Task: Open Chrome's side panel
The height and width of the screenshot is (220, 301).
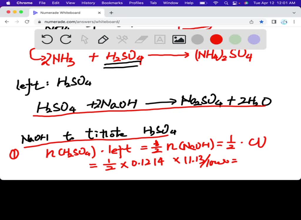Action: pyautogui.click(x=274, y=21)
